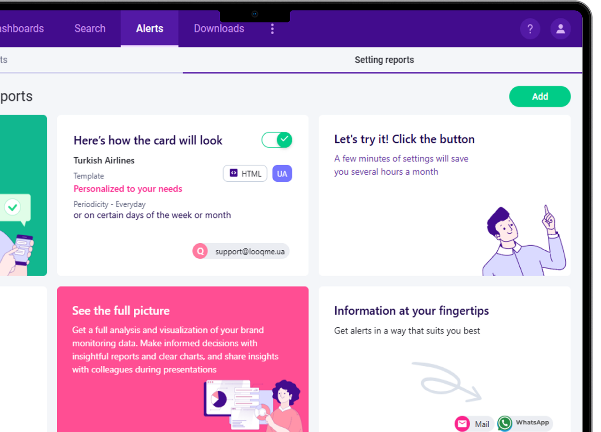The width and height of the screenshot is (601, 432).
Task: Click the green WhatsApp icon
Action: (505, 423)
